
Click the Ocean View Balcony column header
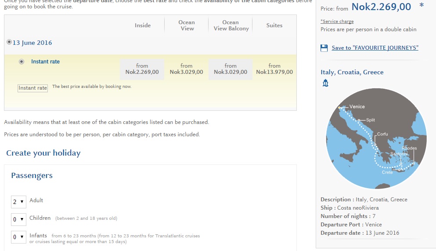[231, 25]
